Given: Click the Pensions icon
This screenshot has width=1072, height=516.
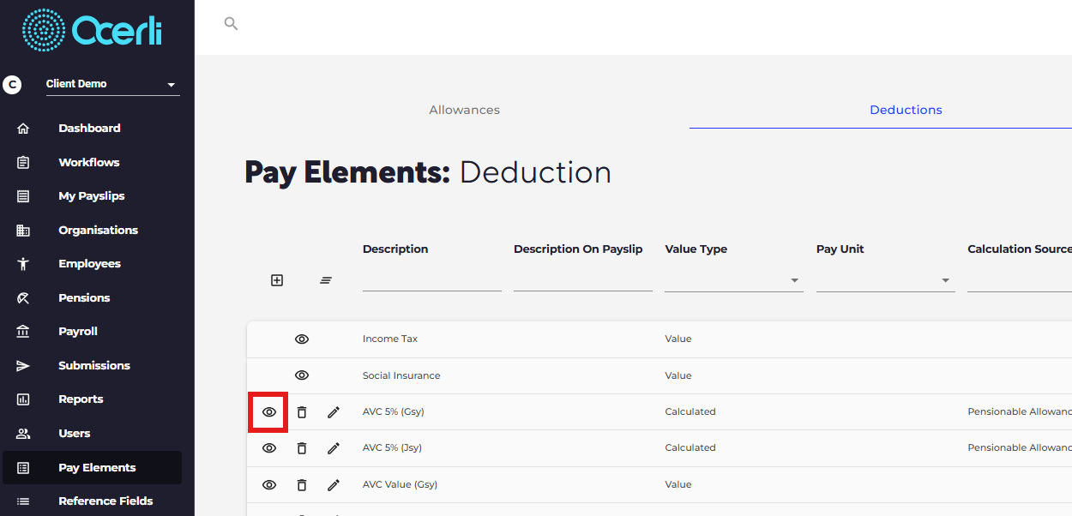Looking at the screenshot, I should [x=23, y=298].
